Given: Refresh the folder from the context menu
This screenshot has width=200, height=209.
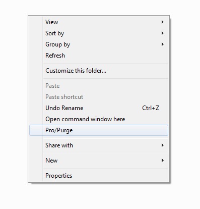Looking at the screenshot, I should (99, 56).
